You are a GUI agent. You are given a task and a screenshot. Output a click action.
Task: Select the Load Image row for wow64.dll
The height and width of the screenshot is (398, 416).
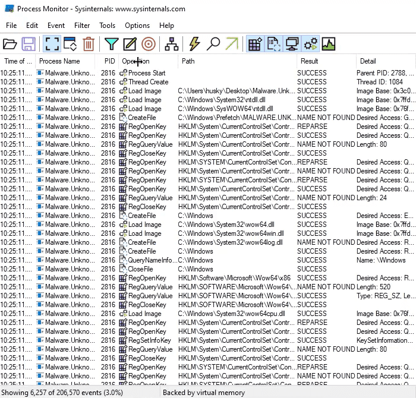pyautogui.click(x=208, y=225)
